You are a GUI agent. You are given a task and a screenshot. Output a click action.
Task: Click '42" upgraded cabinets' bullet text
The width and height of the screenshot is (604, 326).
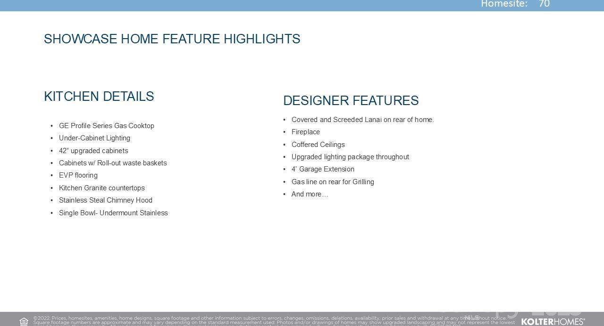[93, 151]
